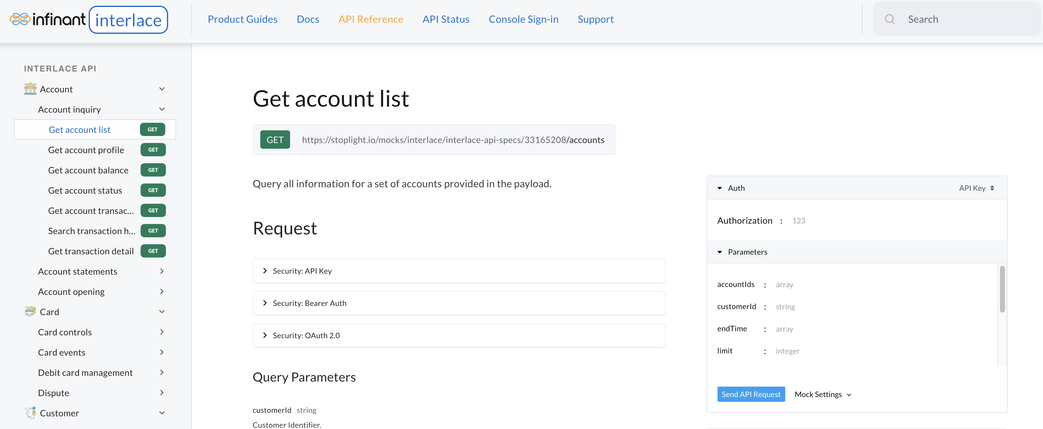Expand Security: OAuth 2.0 panel
This screenshot has width=1043, height=429.
pyautogui.click(x=459, y=335)
